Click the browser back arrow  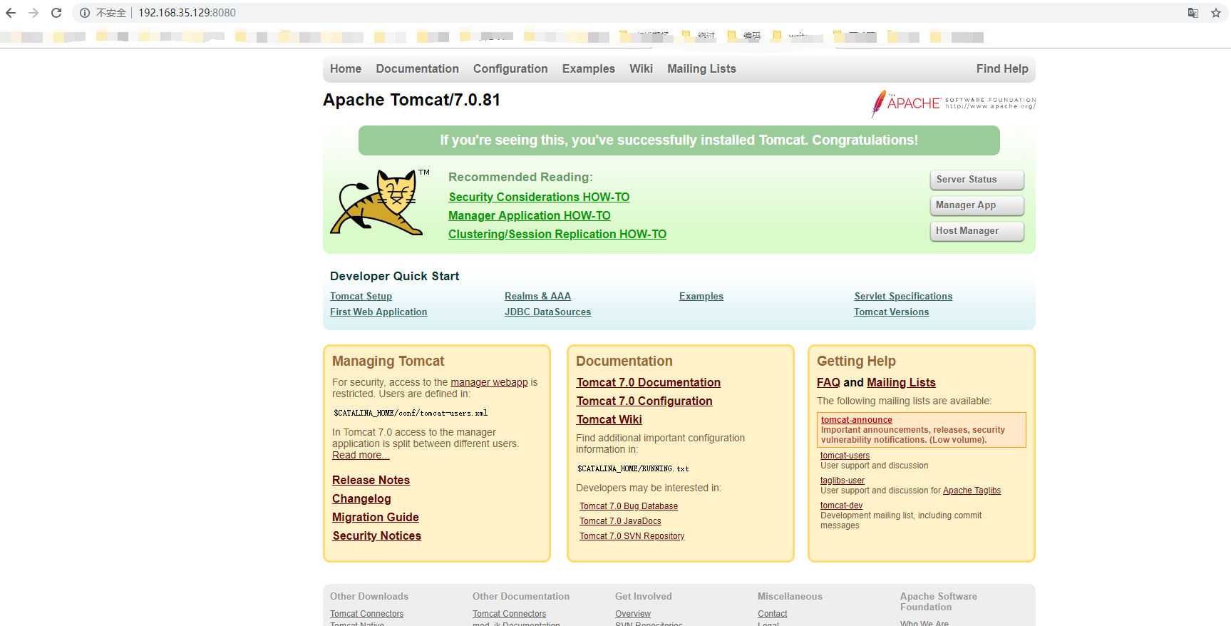pos(11,13)
